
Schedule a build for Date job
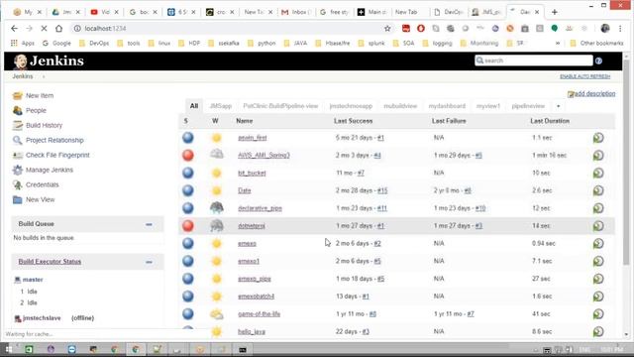pos(598,190)
